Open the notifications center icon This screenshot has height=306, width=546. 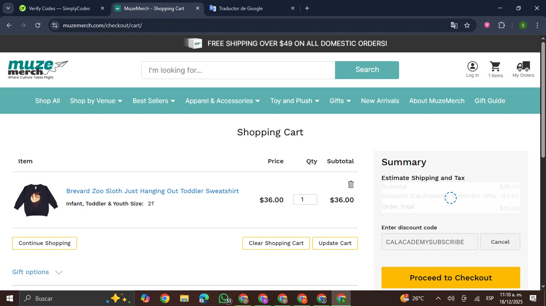pyautogui.click(x=533, y=298)
